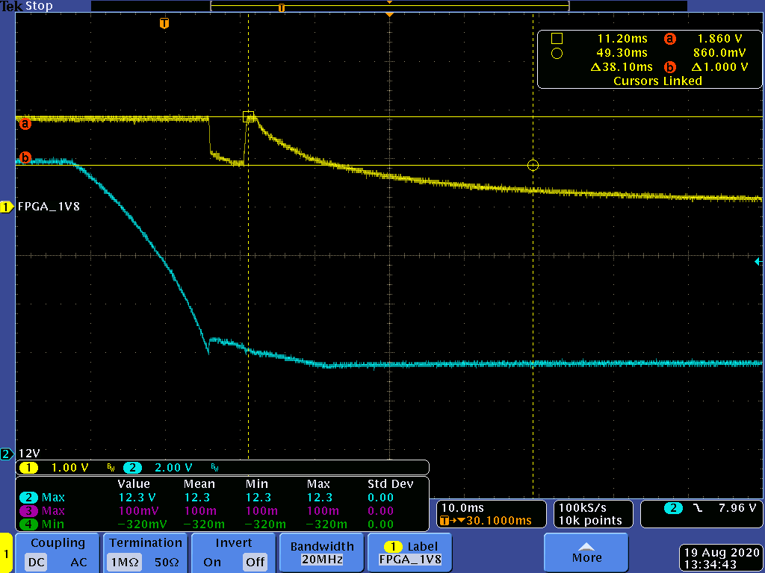Click the trigger channel 2 badge in trigger readout
The height and width of the screenshot is (573, 765).
[x=673, y=507]
